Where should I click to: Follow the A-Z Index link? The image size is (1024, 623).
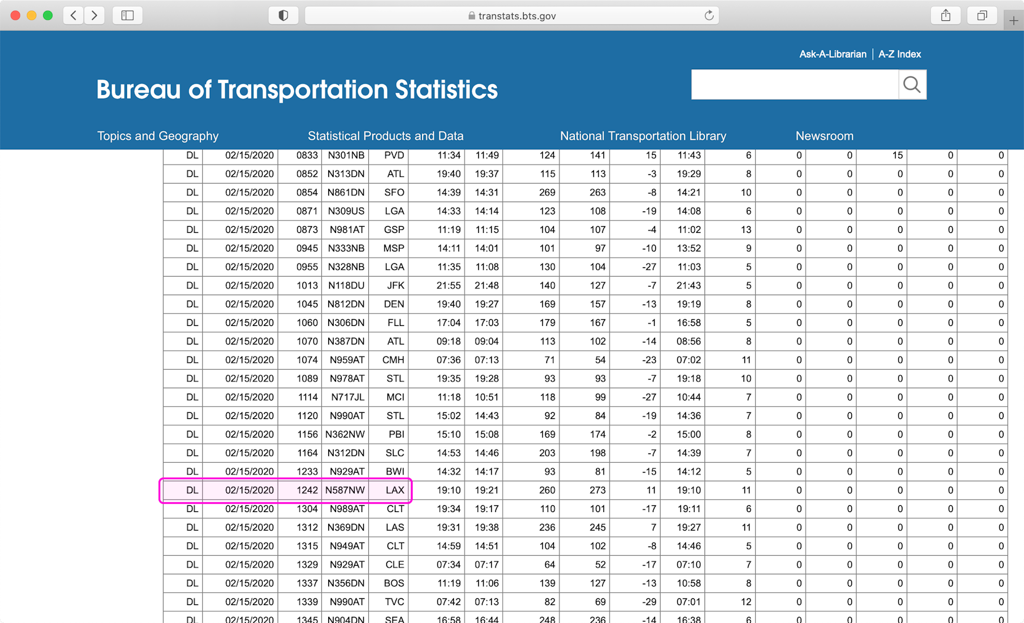[899, 54]
